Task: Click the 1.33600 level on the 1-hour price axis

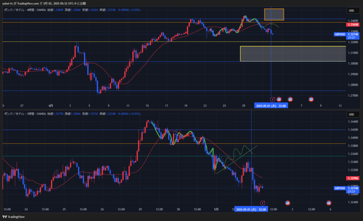Action: tap(353, 154)
